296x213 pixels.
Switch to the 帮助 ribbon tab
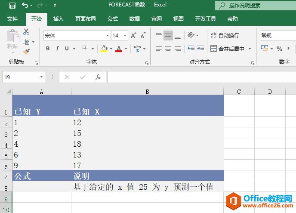[233, 19]
